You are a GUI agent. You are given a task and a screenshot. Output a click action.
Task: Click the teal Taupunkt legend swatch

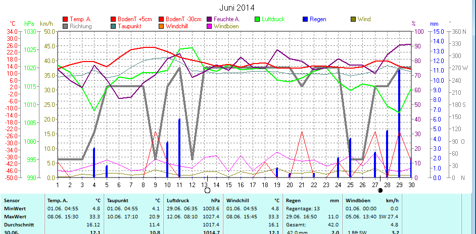113,26
